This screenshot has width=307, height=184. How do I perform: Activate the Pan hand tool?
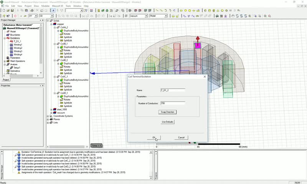point(233,16)
